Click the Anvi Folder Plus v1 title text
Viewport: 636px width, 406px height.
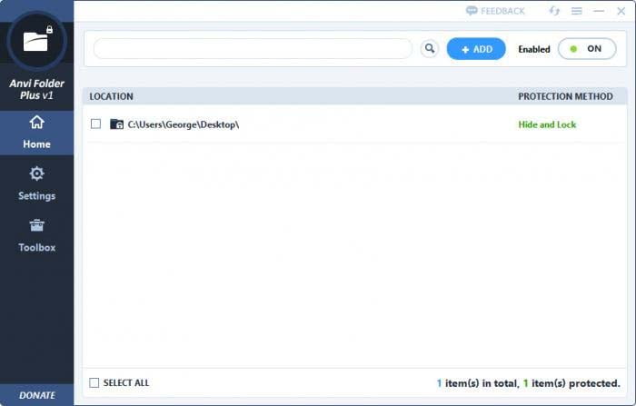tap(37, 89)
